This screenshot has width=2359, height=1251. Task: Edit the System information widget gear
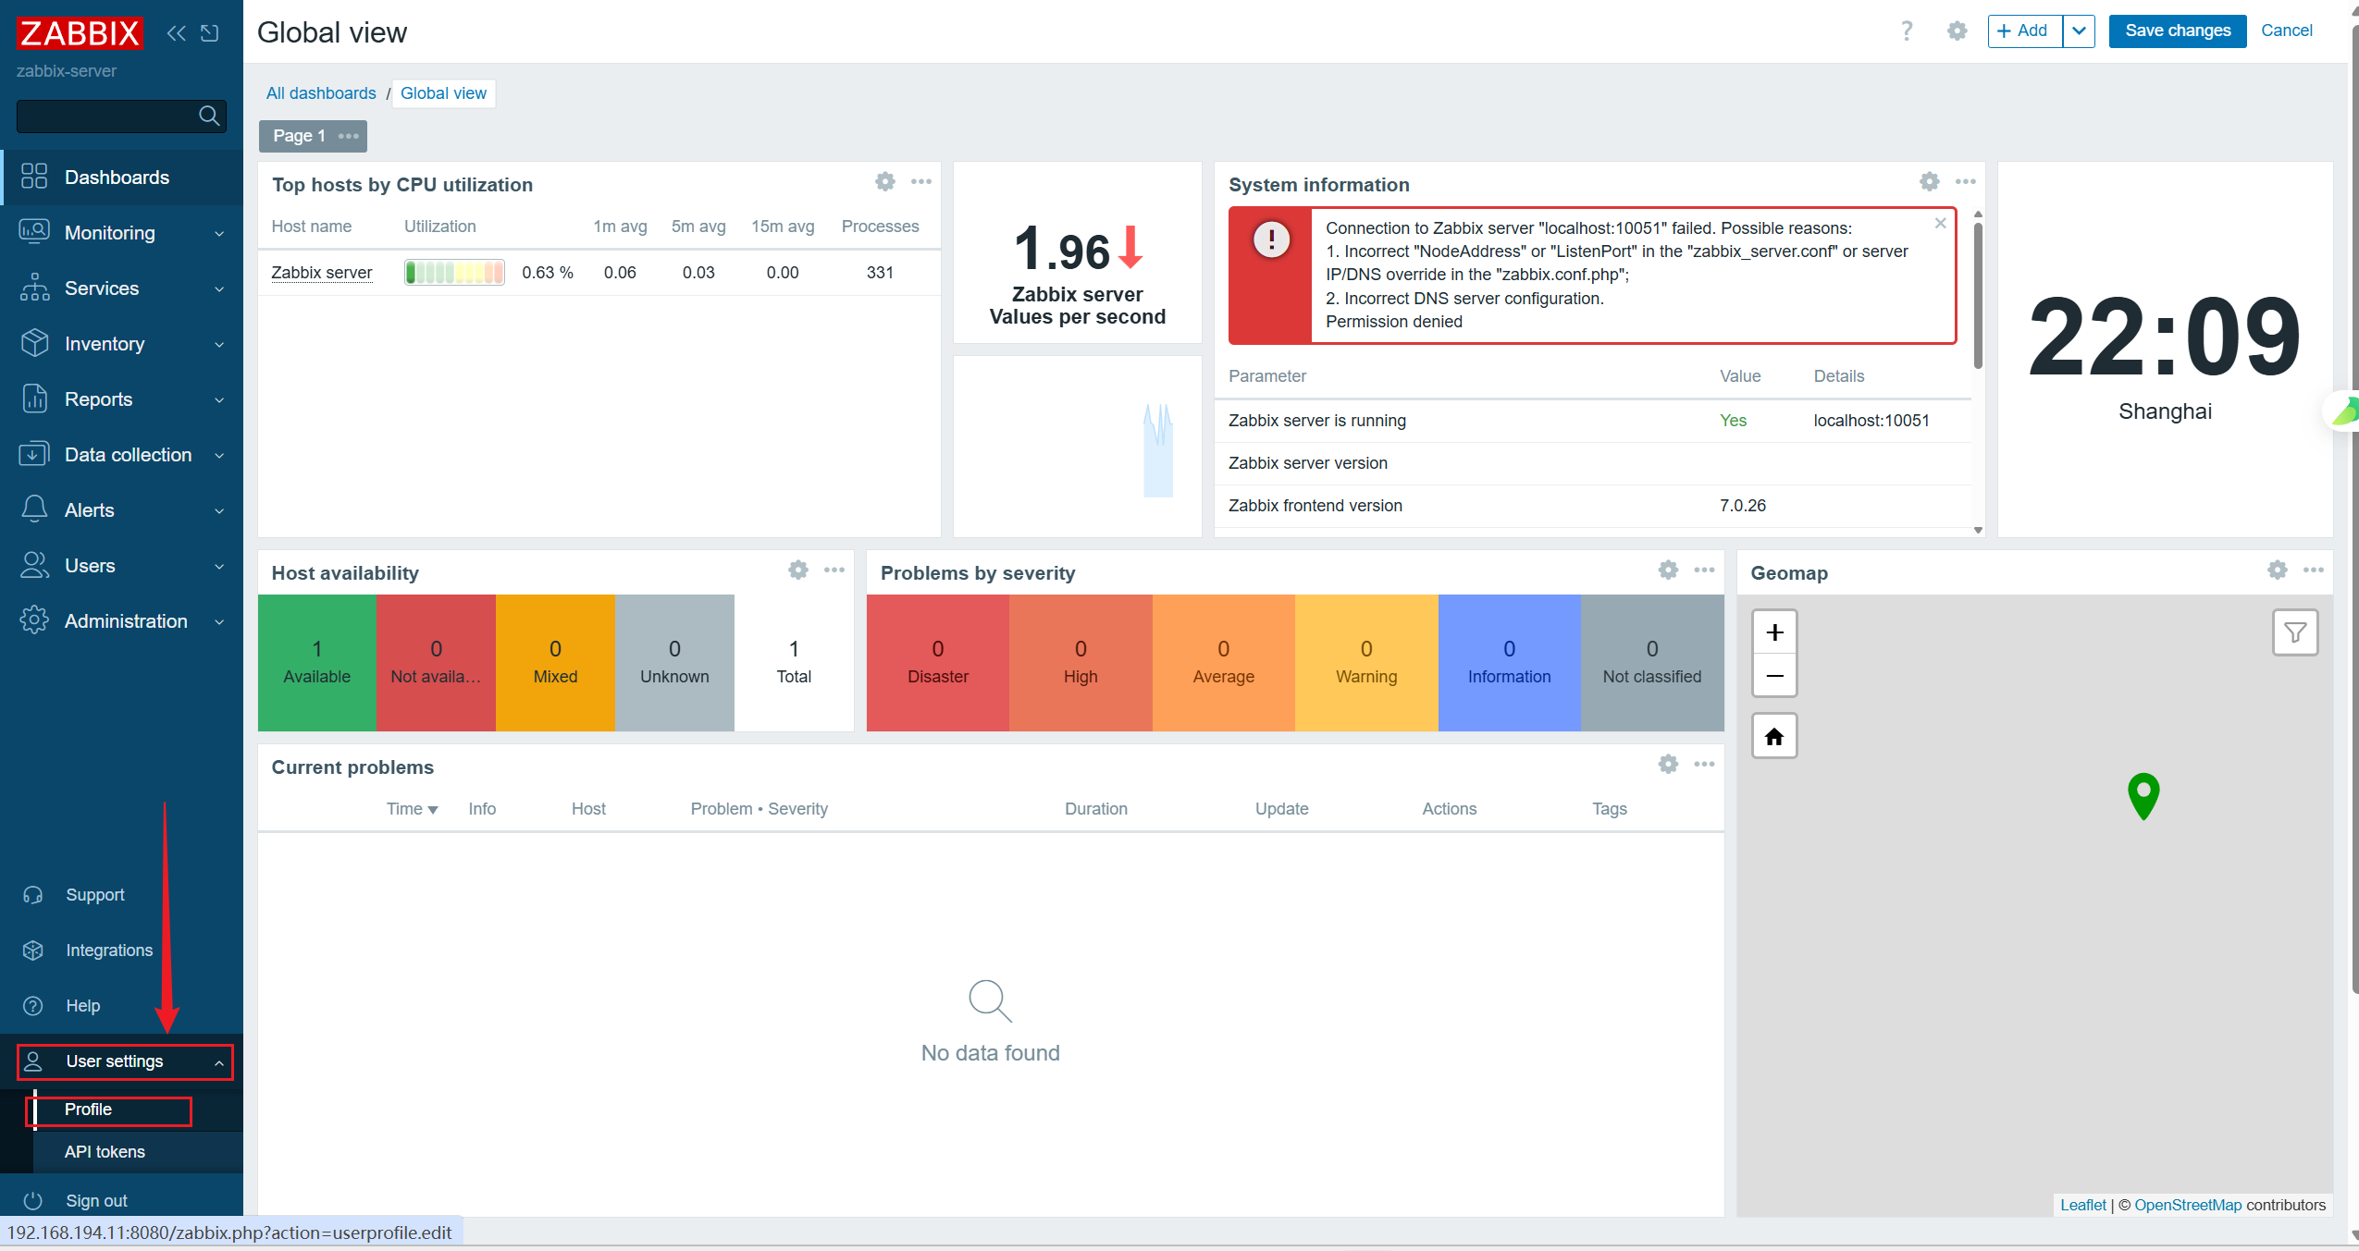click(1930, 181)
